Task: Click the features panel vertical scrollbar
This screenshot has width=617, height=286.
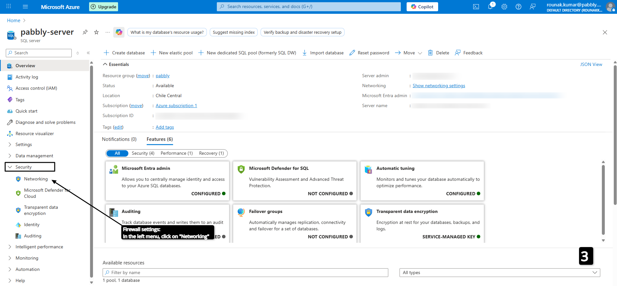Action: pyautogui.click(x=603, y=199)
